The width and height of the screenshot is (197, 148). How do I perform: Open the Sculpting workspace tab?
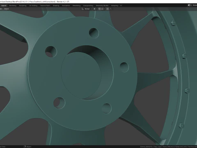click(23, 6)
